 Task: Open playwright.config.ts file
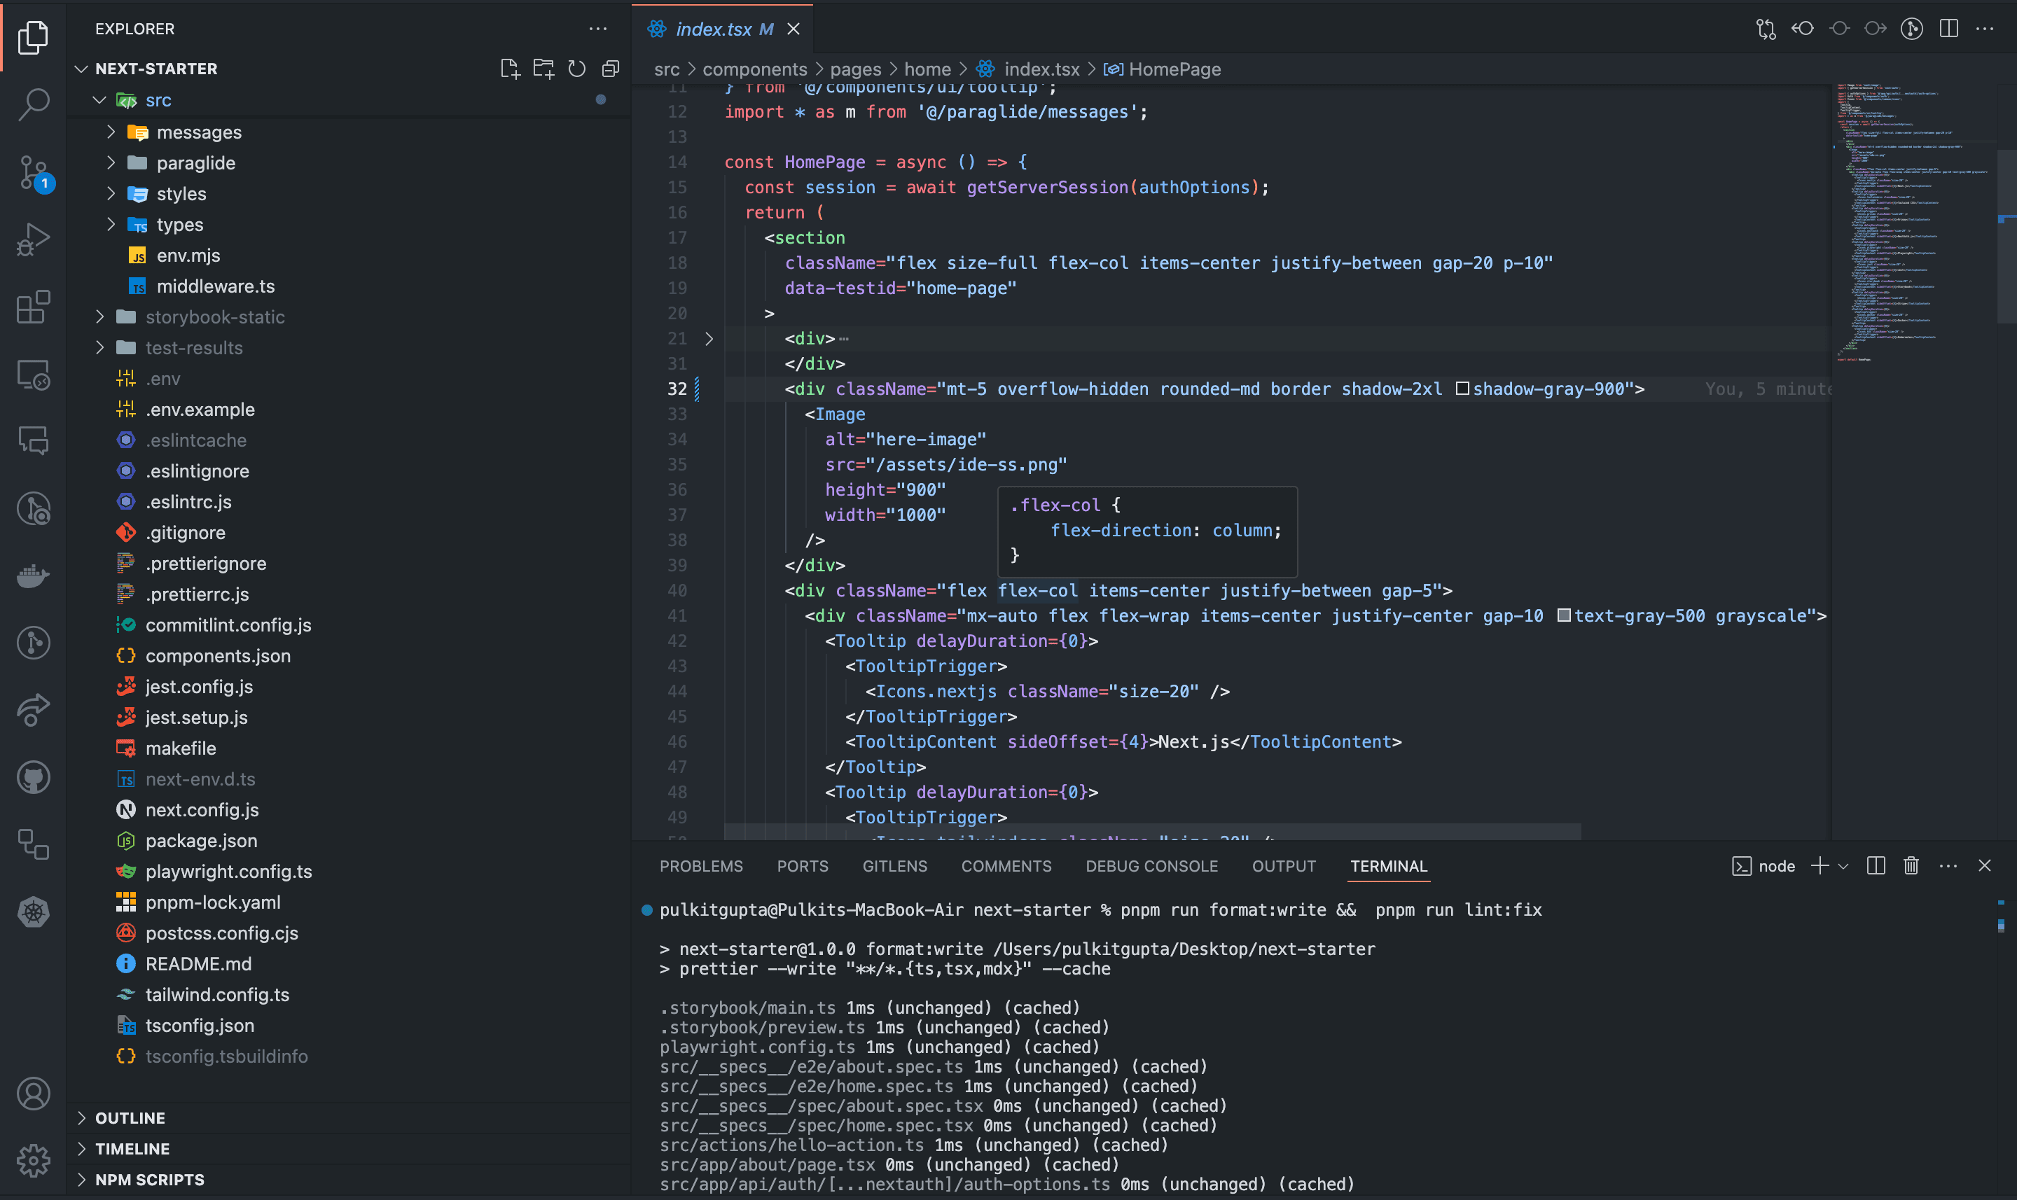228,871
